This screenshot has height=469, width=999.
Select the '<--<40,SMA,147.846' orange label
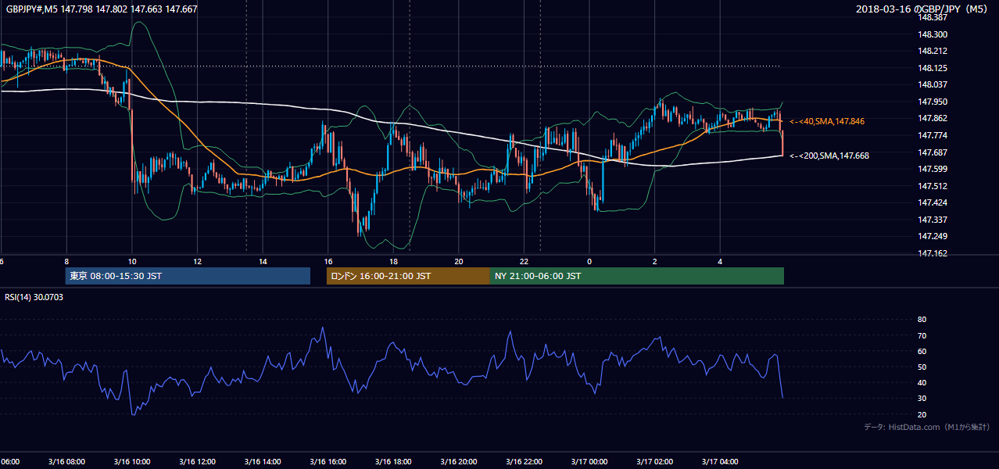[827, 122]
